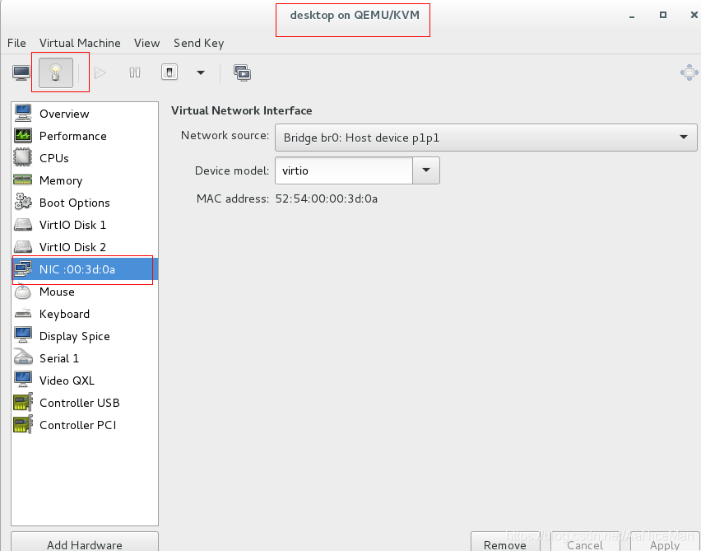Click the NIC network icon

pyautogui.click(x=23, y=268)
